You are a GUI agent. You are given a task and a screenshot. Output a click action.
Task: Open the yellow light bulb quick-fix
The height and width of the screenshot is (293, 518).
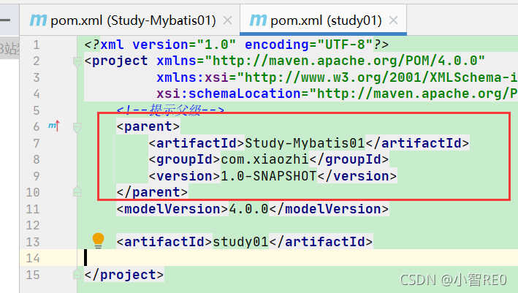(x=98, y=240)
